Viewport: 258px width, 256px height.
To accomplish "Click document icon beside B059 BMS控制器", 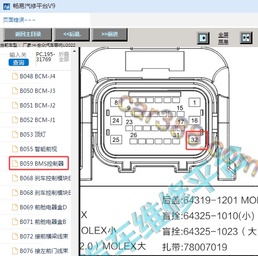I will click(x=15, y=164).
